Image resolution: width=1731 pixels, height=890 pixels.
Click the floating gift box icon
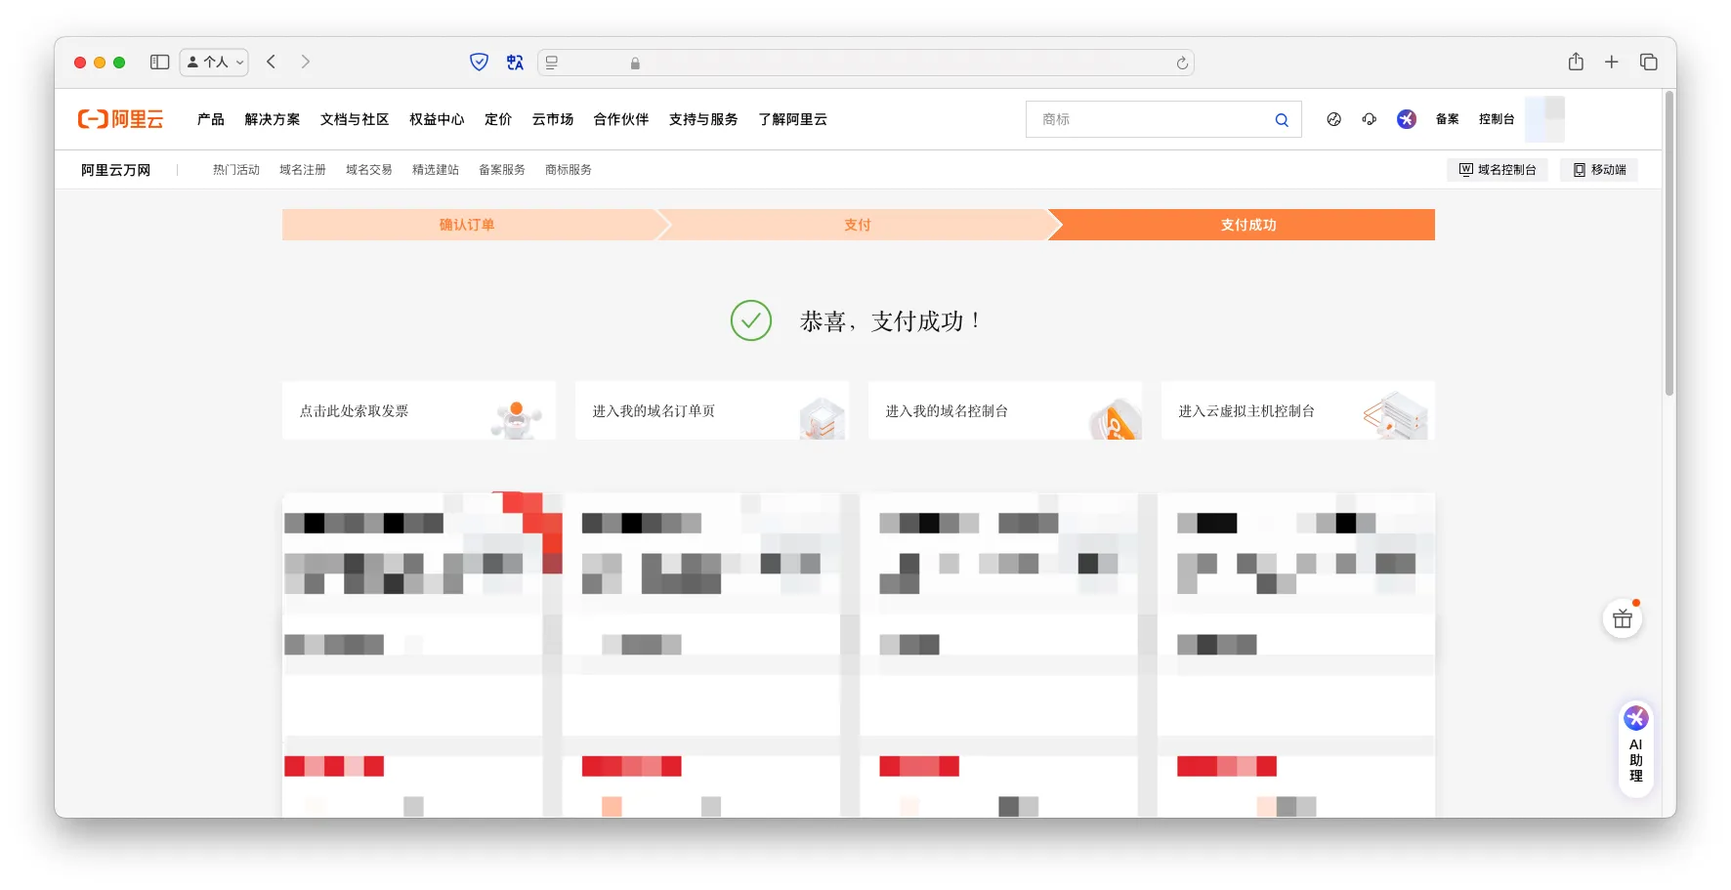pyautogui.click(x=1622, y=619)
